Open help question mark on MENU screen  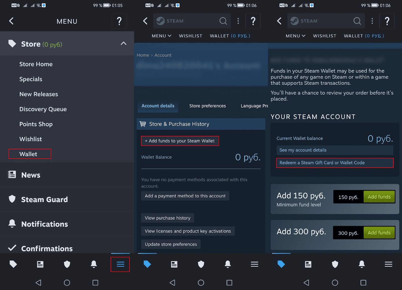point(119,21)
